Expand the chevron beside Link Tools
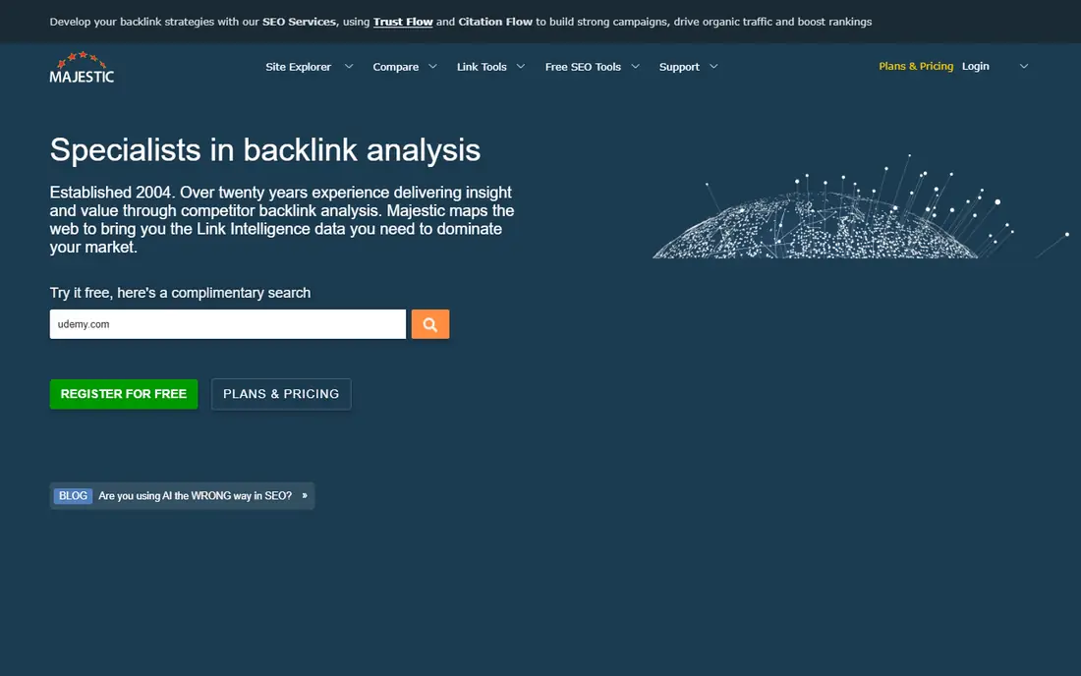1081x676 pixels. pyautogui.click(x=521, y=67)
